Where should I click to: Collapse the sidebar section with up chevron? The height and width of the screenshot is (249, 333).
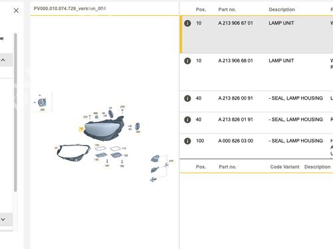pos(3,60)
